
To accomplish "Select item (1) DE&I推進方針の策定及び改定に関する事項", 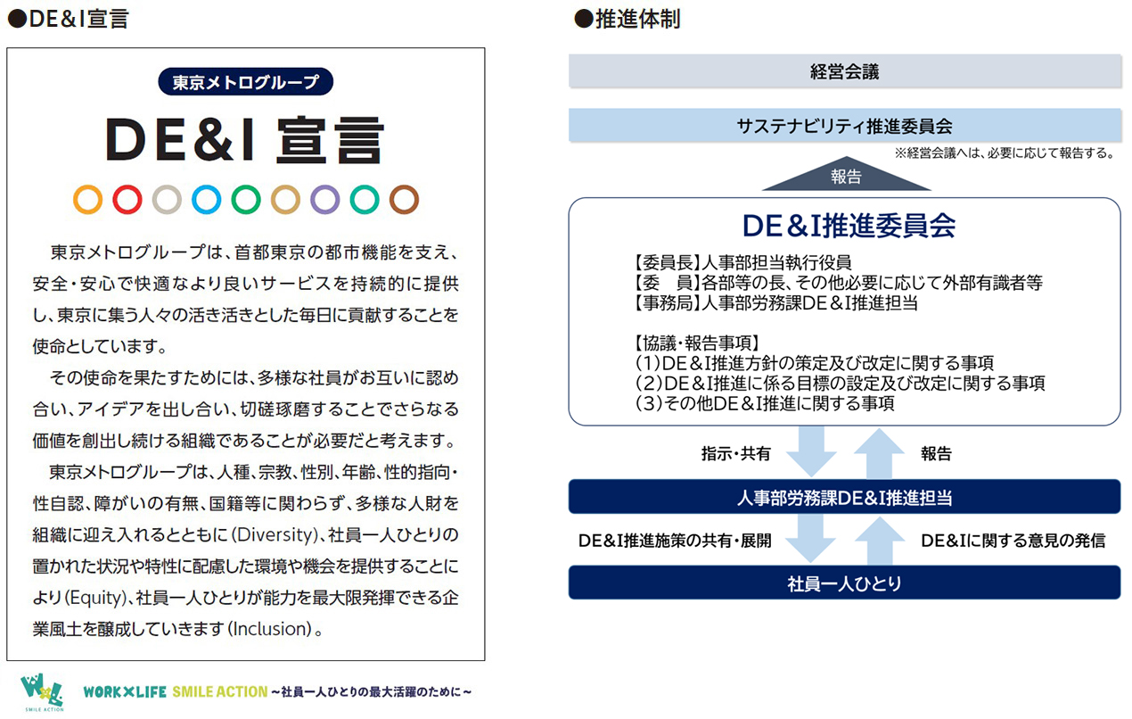I will coord(815,363).
